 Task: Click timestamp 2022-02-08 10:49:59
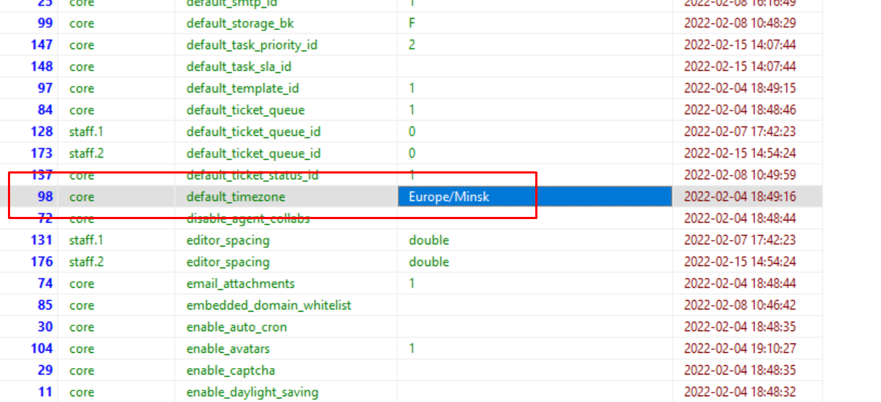(740, 175)
